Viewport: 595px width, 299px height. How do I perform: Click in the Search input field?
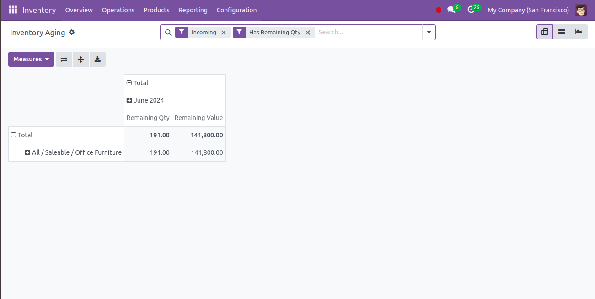coord(368,32)
